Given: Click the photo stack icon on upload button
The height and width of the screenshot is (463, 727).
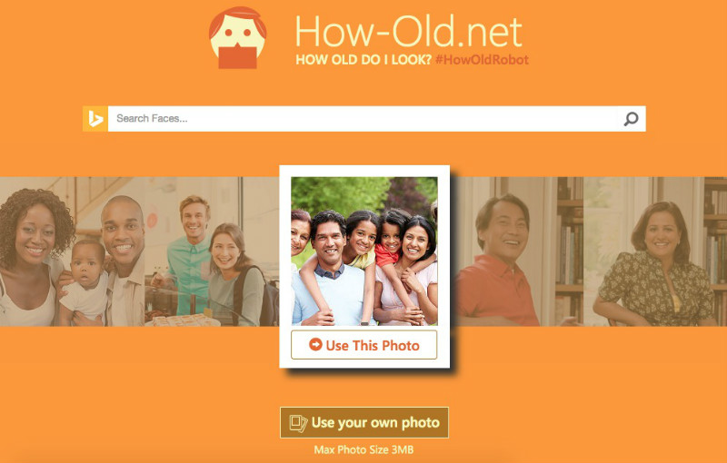Looking at the screenshot, I should pyautogui.click(x=298, y=423).
